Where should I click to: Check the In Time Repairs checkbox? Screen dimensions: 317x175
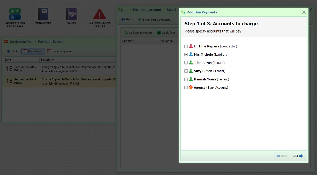186,46
